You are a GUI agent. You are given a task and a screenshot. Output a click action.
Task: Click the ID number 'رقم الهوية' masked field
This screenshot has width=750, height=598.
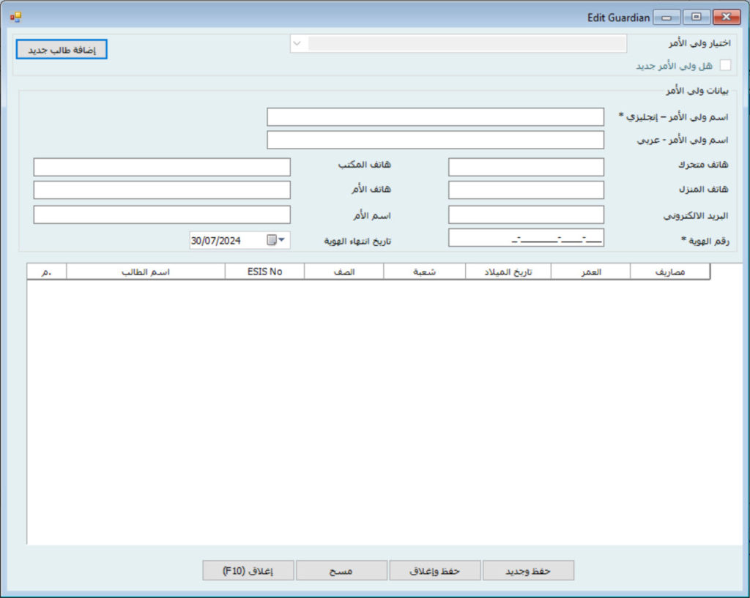526,238
